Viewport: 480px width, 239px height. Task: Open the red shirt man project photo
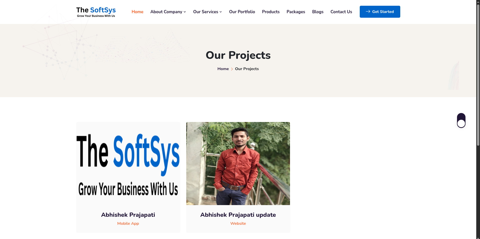point(238,163)
